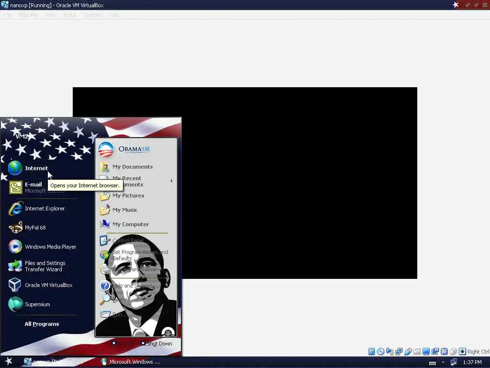Click the Obama'08 user picture
The width and height of the screenshot is (490, 368).
pos(106,149)
